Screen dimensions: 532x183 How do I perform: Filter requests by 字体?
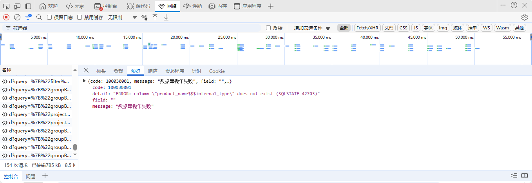(x=429, y=28)
